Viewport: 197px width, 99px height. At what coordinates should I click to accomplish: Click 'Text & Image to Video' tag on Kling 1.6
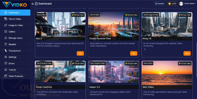click(151, 15)
